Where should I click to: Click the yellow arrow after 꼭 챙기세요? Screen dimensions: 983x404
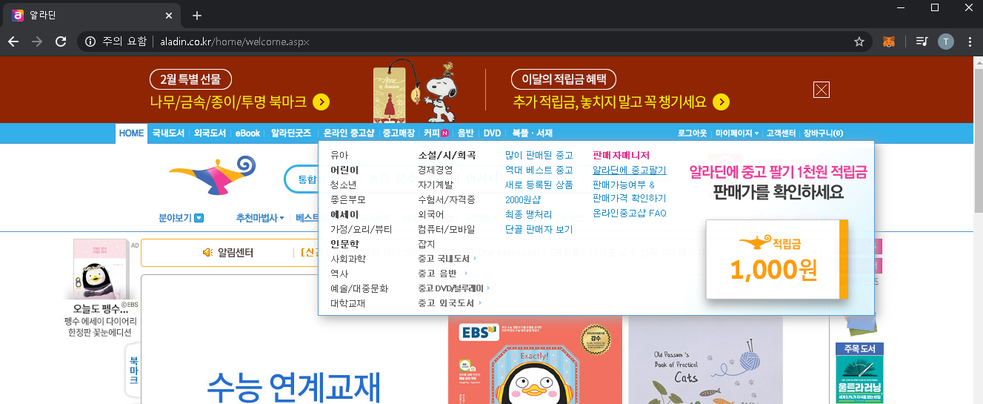(x=722, y=102)
